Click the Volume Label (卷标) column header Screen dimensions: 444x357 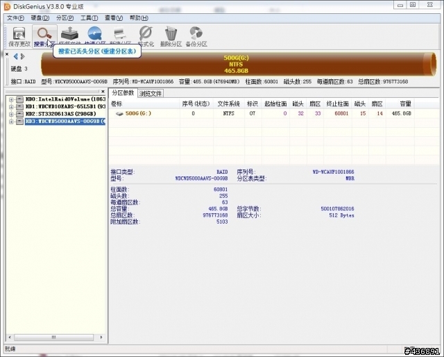coord(144,103)
